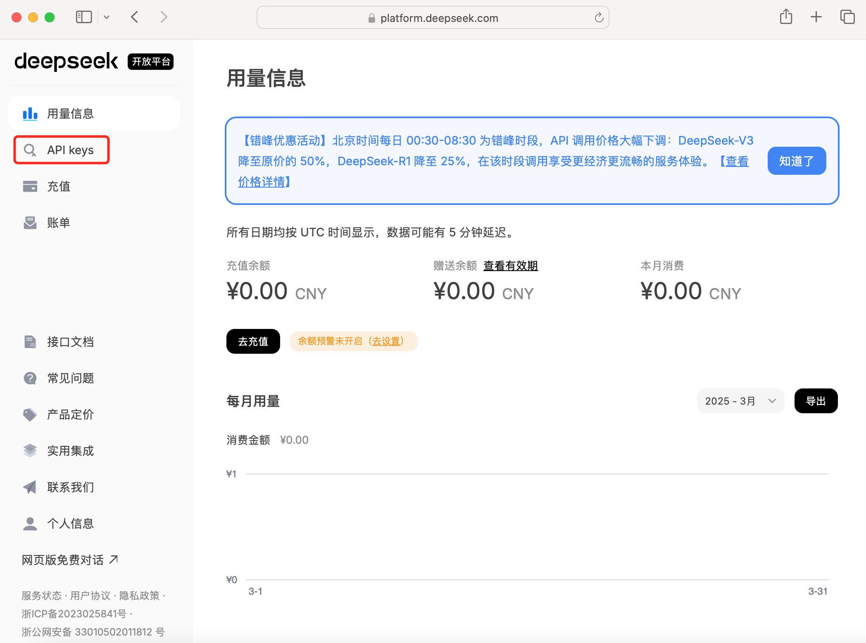Open the 服务状态 footer link
The image size is (866, 643).
41,595
